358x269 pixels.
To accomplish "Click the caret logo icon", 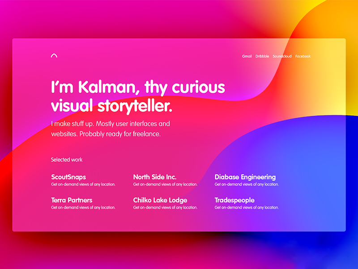I will coord(54,55).
